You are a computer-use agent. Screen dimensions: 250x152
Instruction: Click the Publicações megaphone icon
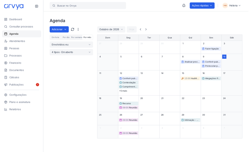coord(6,85)
